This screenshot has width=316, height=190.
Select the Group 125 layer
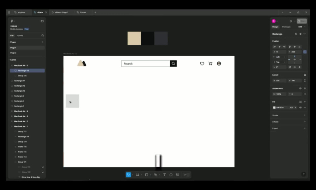[x=22, y=76]
